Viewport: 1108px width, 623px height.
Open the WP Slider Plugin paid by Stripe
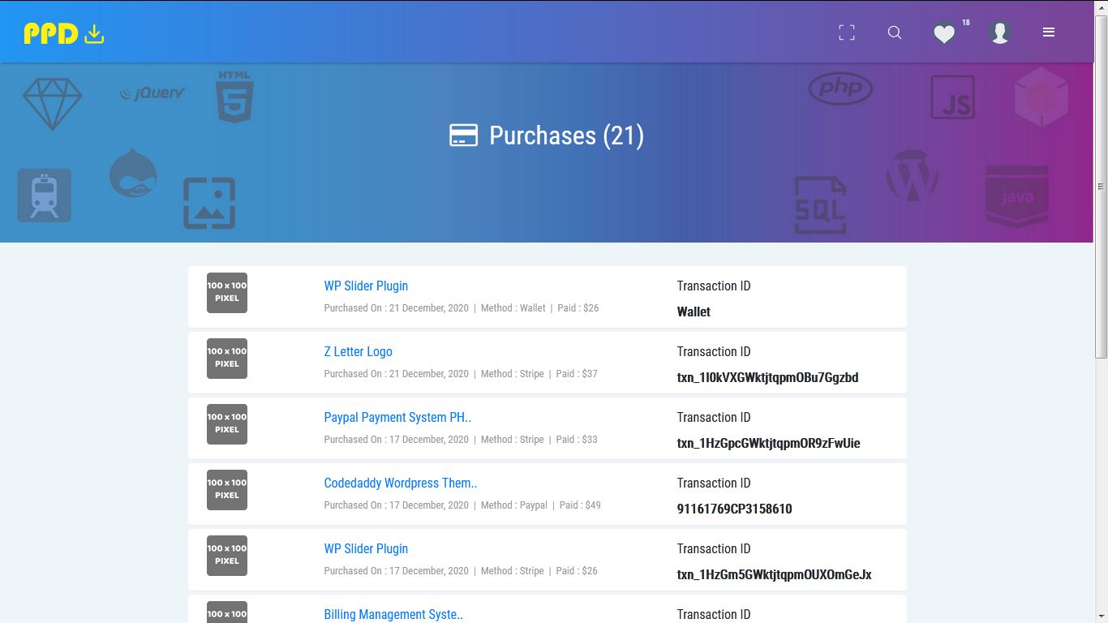pyautogui.click(x=366, y=548)
